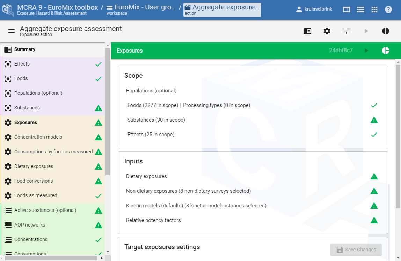Open the kruisselbrink user account menu
The width and height of the screenshot is (401, 261).
point(314,9)
